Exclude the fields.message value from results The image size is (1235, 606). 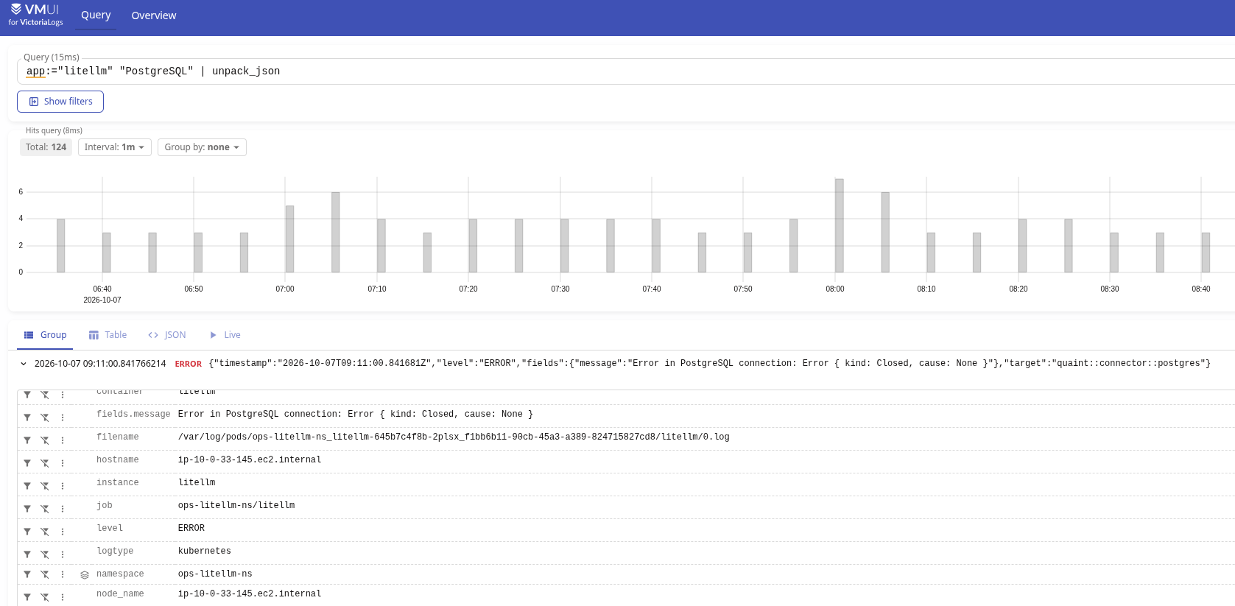[x=45, y=417]
